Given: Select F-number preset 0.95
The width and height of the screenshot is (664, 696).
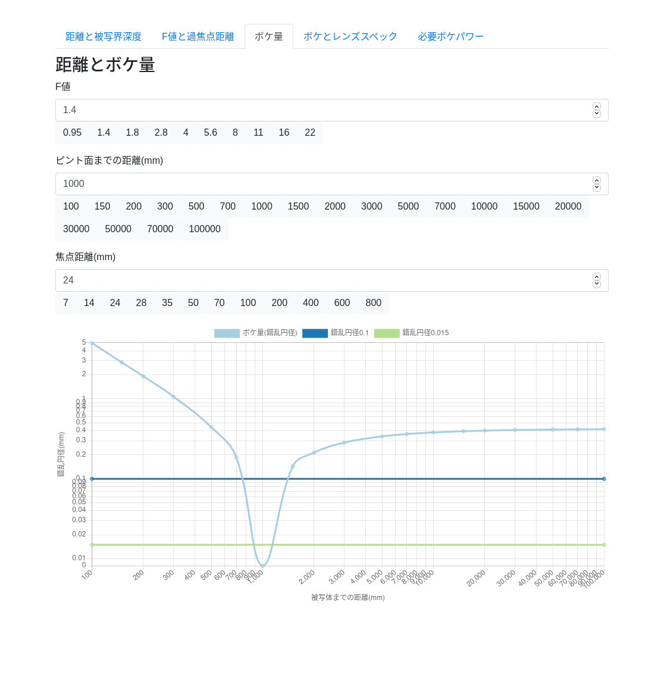Looking at the screenshot, I should click(73, 133).
